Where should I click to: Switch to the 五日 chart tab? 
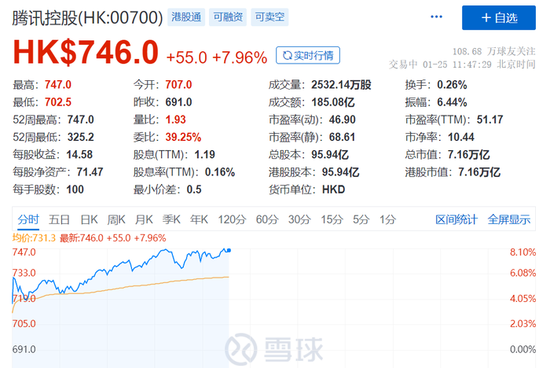pos(59,219)
